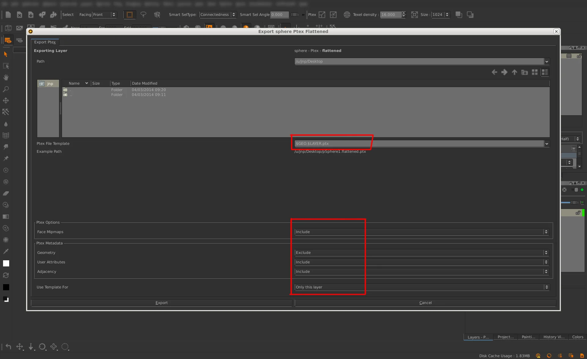Switch to Project... panel tab
The height and width of the screenshot is (359, 587).
506,337
